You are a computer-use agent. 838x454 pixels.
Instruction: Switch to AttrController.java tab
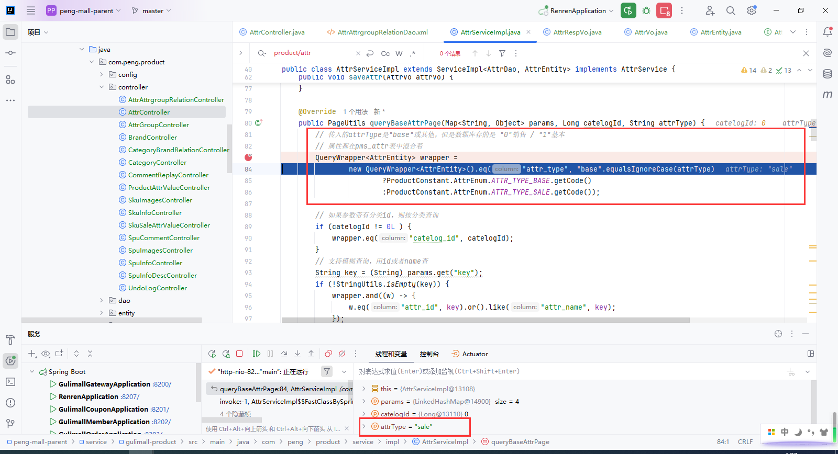tap(272, 32)
